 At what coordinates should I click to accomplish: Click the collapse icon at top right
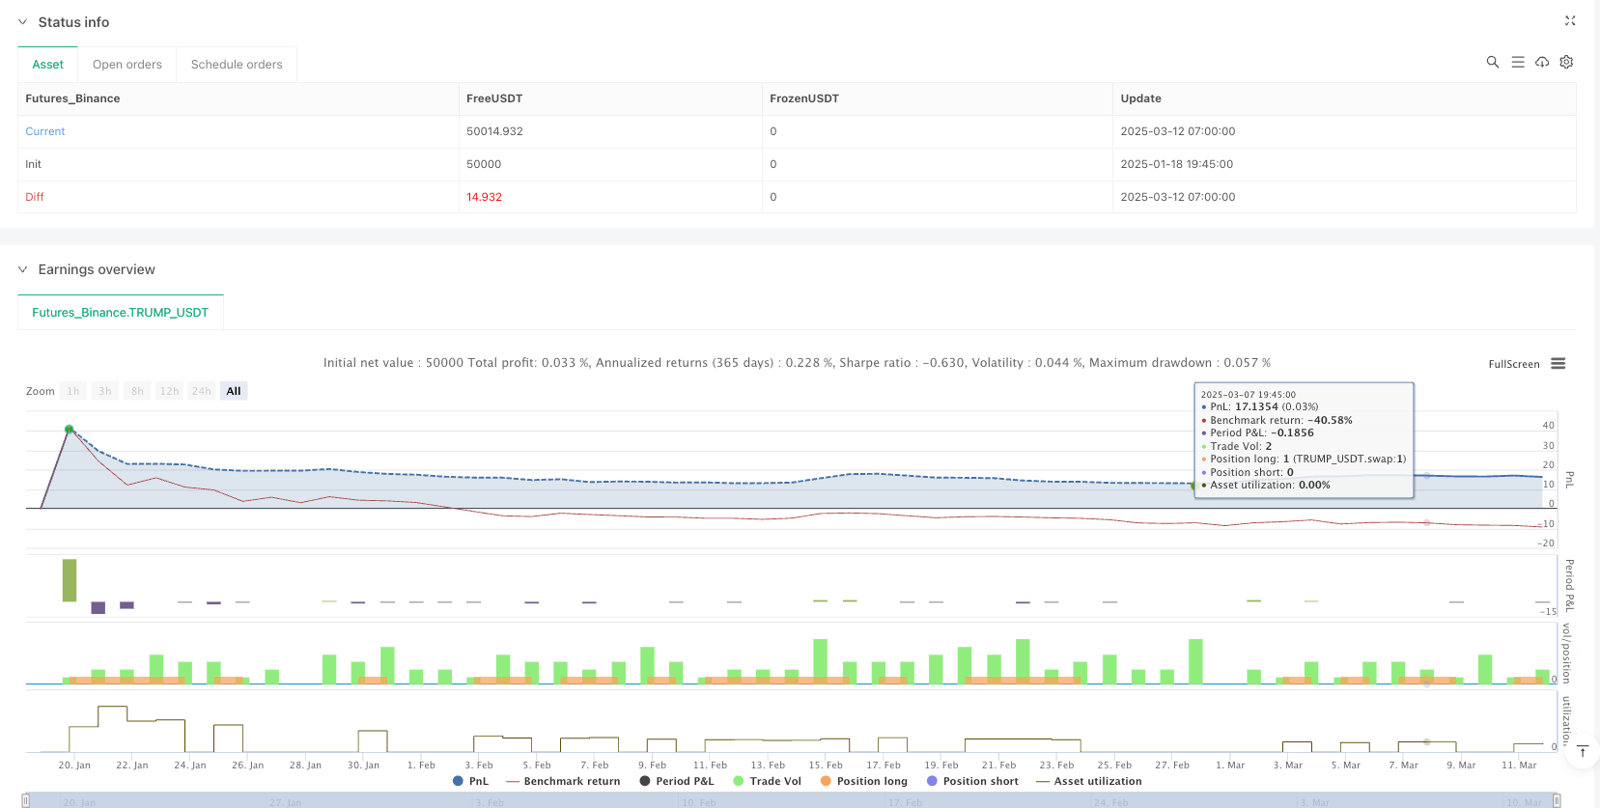click(1569, 21)
